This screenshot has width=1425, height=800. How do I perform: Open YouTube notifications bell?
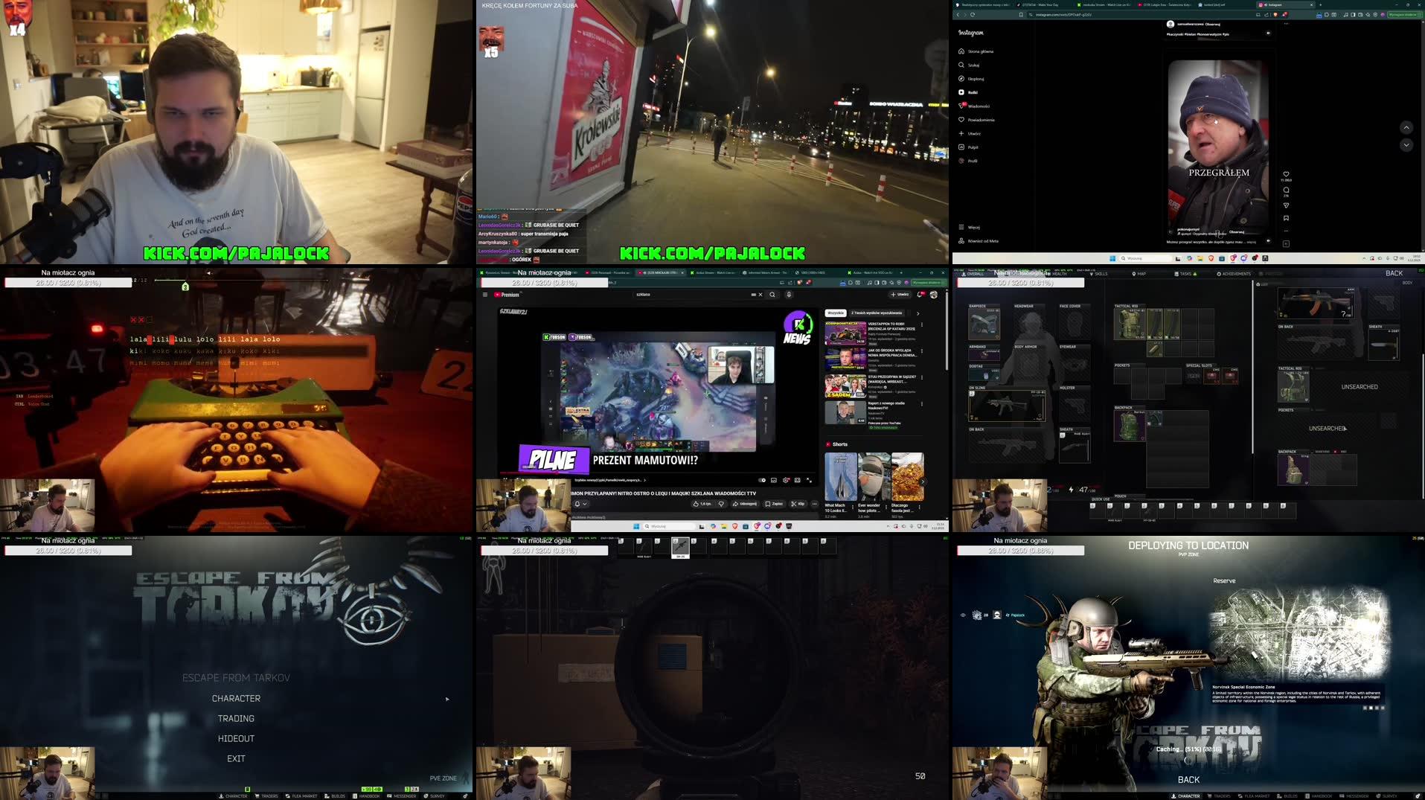(920, 294)
